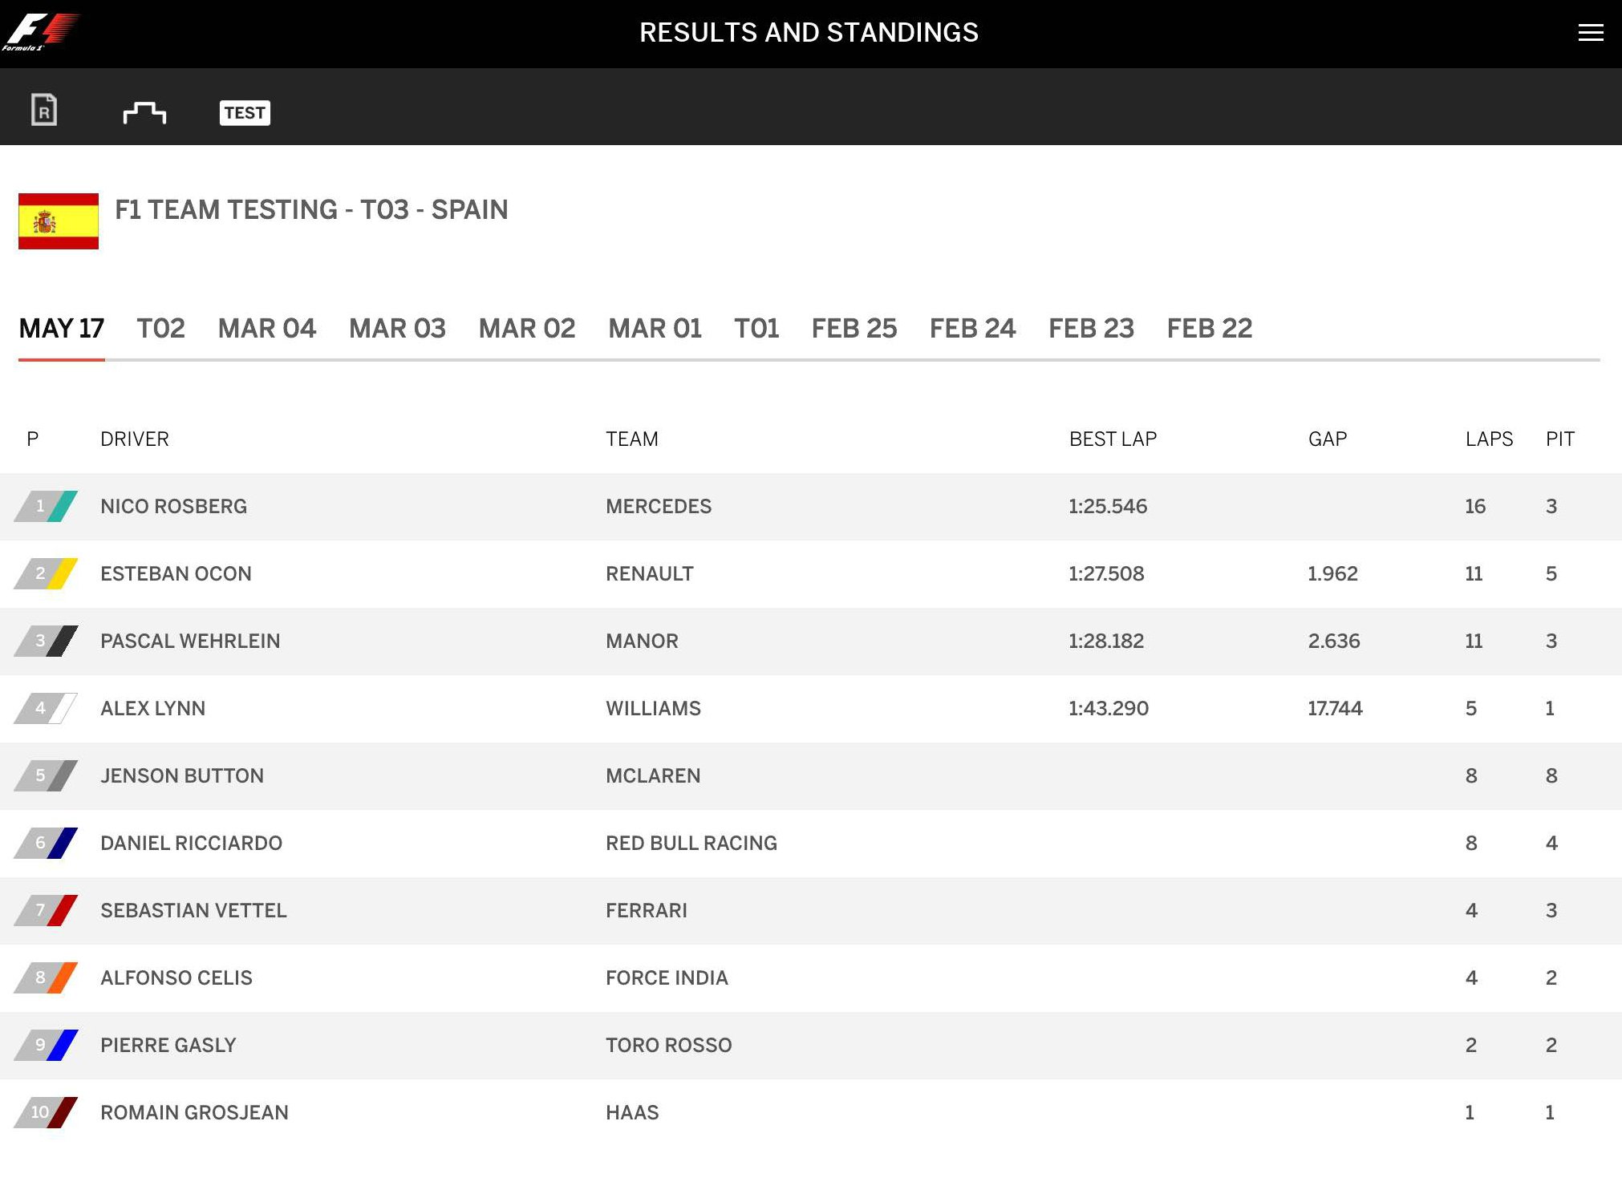Click the GAP column header

(x=1328, y=439)
